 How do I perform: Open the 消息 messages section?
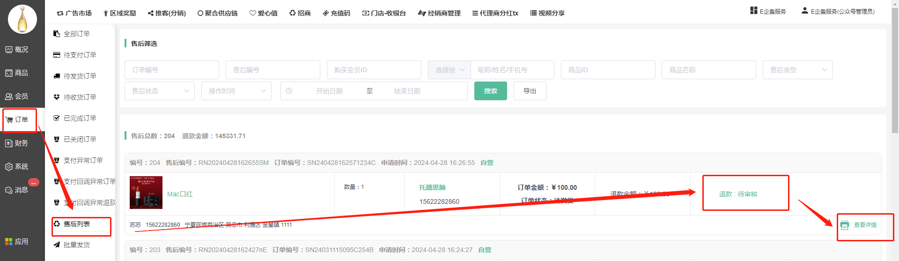[x=16, y=190]
